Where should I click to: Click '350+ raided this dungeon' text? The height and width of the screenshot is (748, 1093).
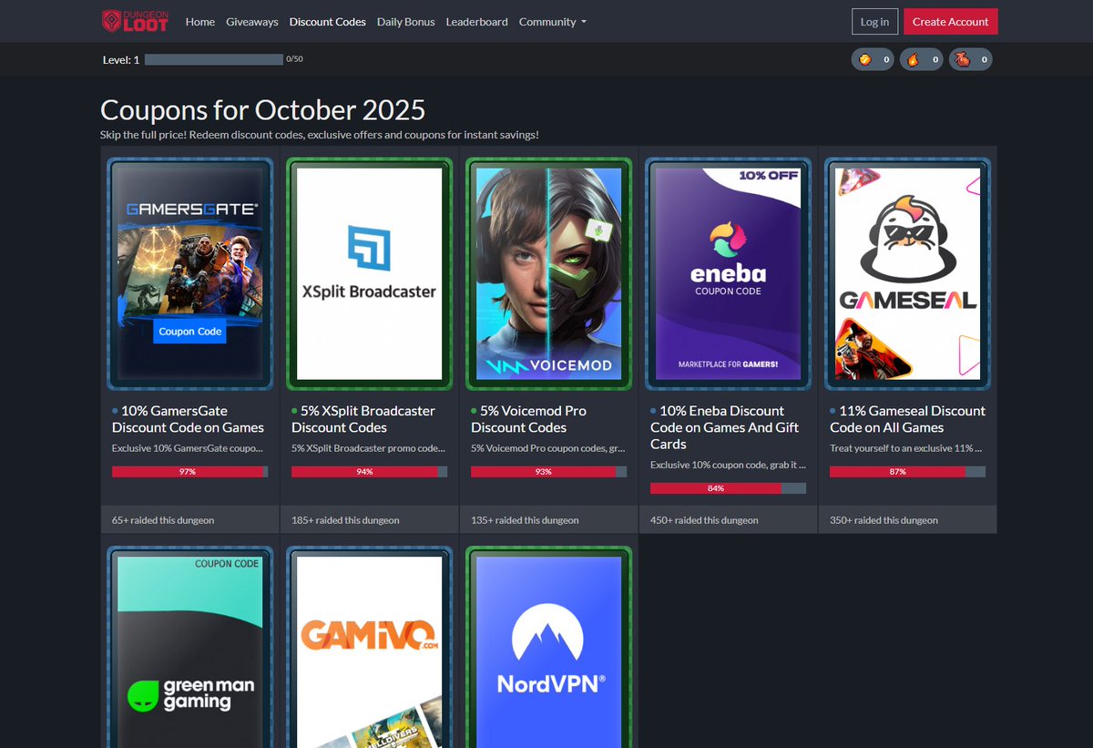[x=884, y=520]
